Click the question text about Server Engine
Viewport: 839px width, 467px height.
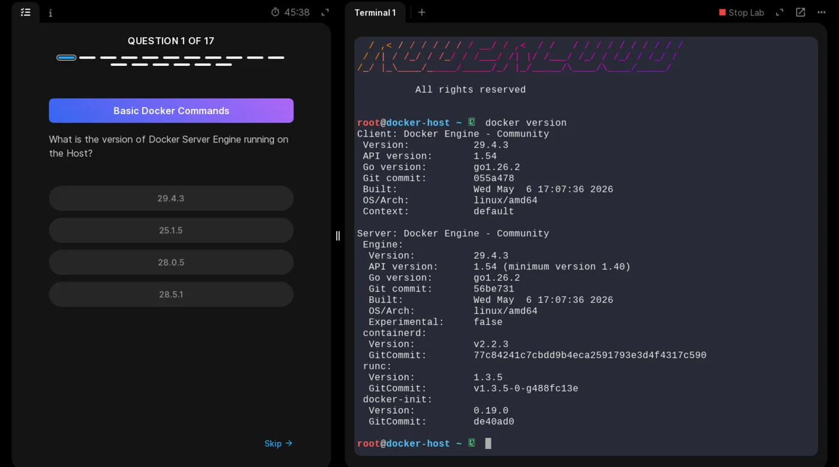click(168, 146)
